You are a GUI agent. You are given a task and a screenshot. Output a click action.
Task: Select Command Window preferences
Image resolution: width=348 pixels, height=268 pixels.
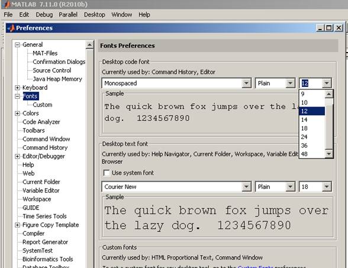(46, 139)
